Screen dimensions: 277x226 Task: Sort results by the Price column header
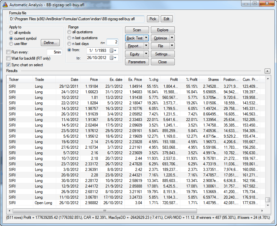pyautogui.click(x=90, y=80)
